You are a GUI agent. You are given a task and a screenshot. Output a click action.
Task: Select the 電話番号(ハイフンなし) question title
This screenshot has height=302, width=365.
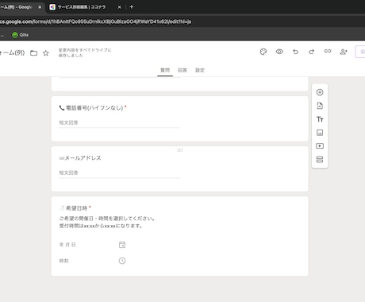click(91, 108)
